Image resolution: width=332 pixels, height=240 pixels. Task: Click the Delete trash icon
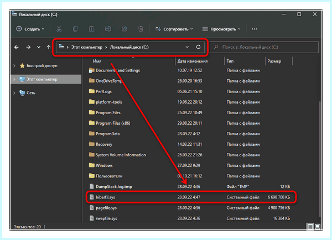[x=141, y=29]
